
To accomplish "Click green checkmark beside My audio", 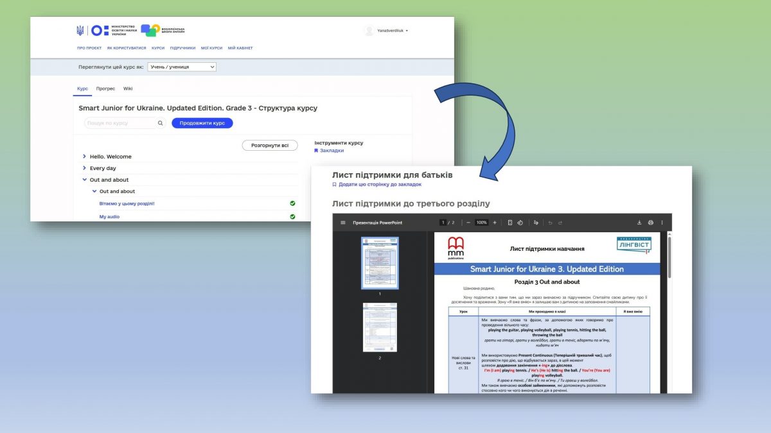I will pyautogui.click(x=292, y=217).
